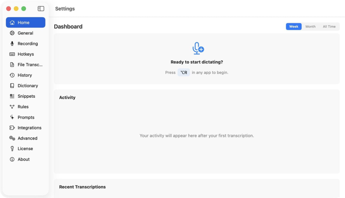This screenshot has height=198, width=345.
Task: Click the microphone plus icon on Dashboard
Action: click(x=198, y=48)
